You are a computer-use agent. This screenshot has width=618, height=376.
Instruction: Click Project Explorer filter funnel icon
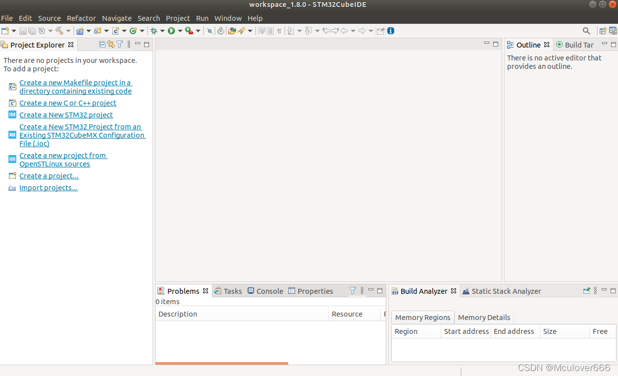coord(119,45)
